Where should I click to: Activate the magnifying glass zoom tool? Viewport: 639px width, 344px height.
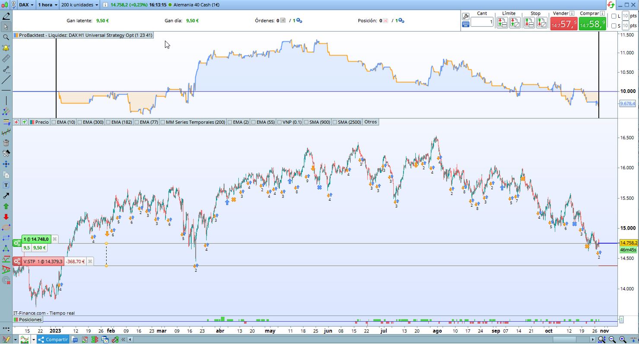coord(6,37)
